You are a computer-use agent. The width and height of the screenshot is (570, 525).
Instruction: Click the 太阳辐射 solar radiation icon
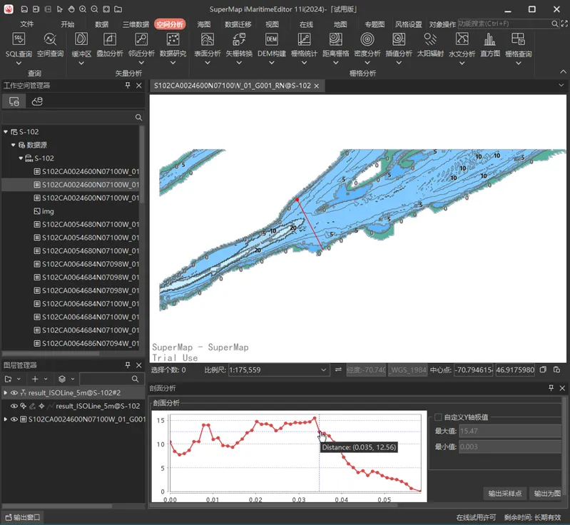coord(430,44)
